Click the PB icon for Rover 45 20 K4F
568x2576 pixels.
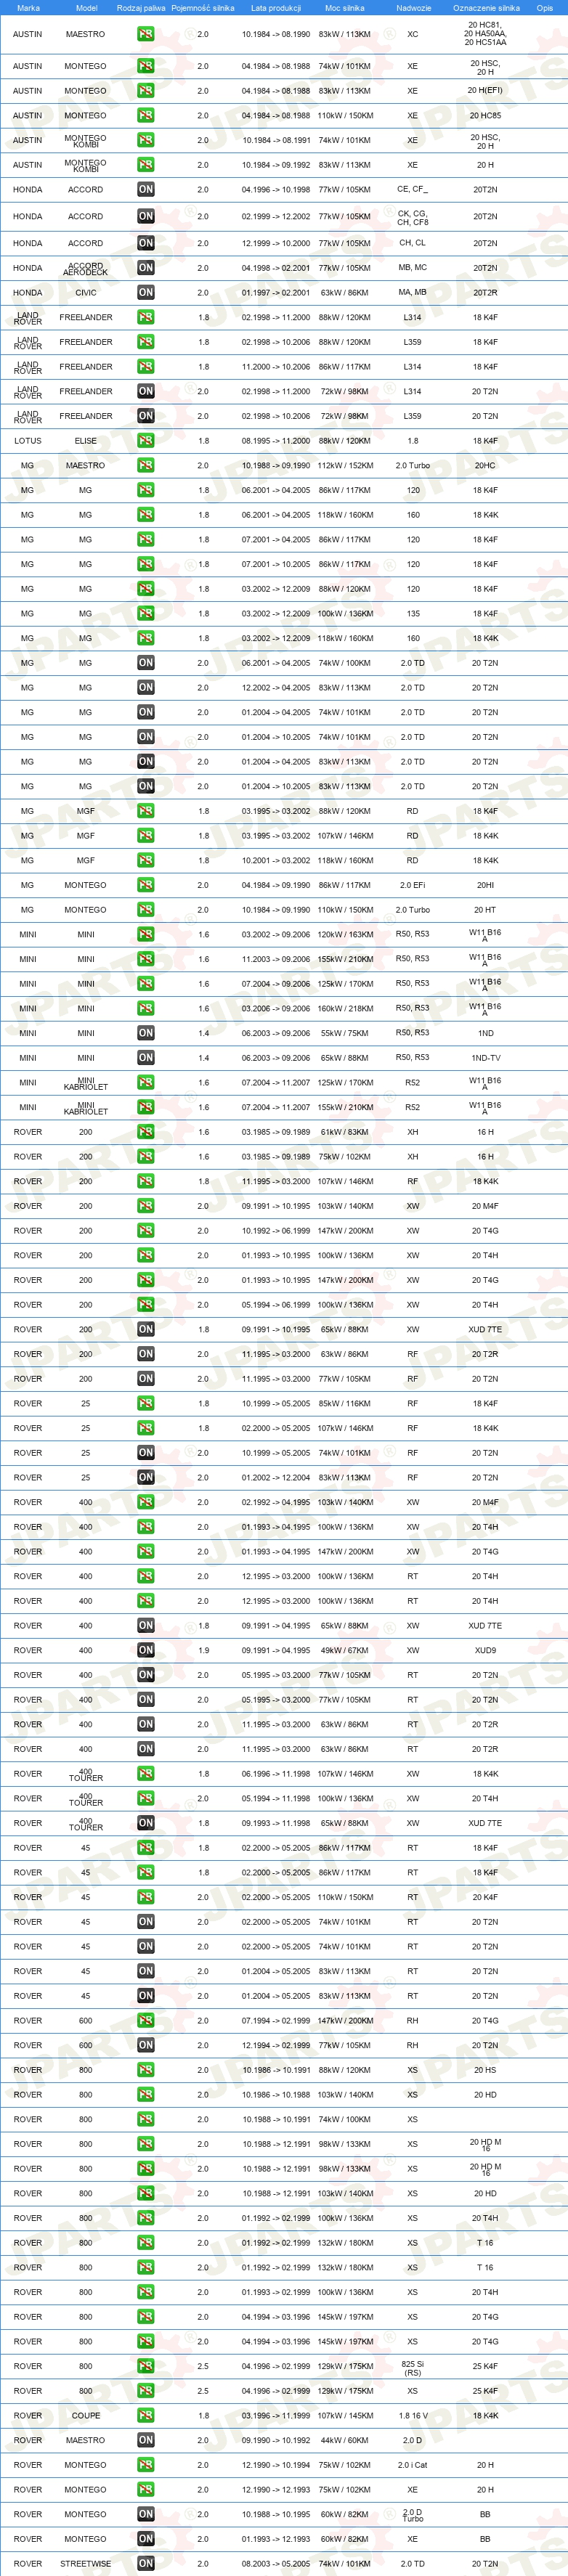[146, 1897]
